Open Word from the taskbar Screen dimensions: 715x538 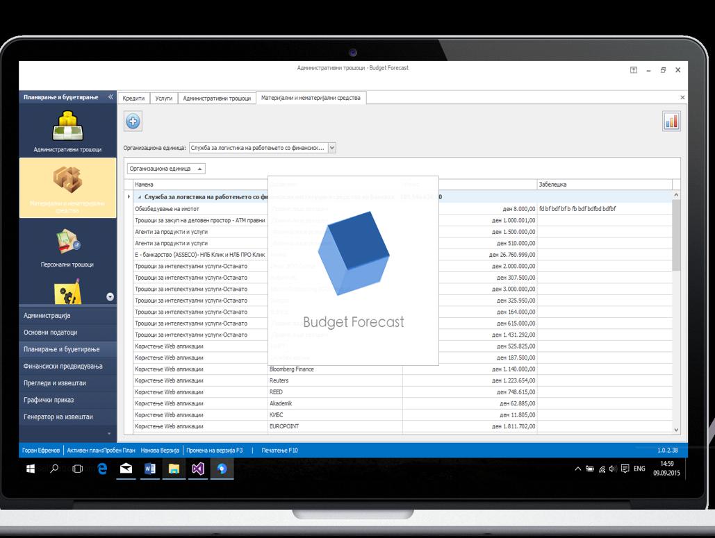[149, 469]
